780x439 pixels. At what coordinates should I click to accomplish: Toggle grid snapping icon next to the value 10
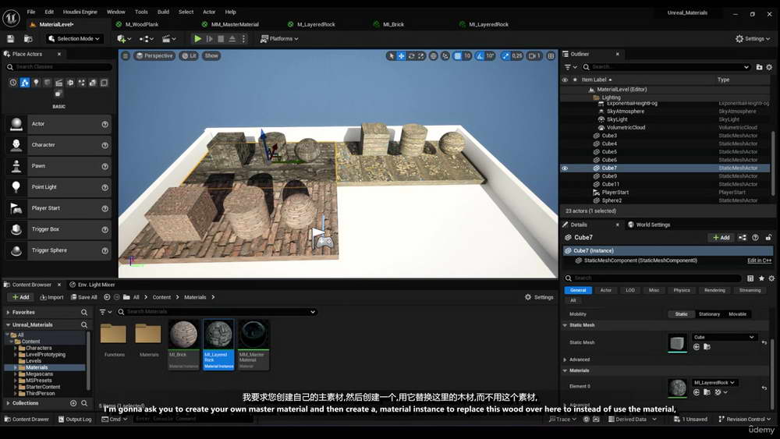pos(458,56)
